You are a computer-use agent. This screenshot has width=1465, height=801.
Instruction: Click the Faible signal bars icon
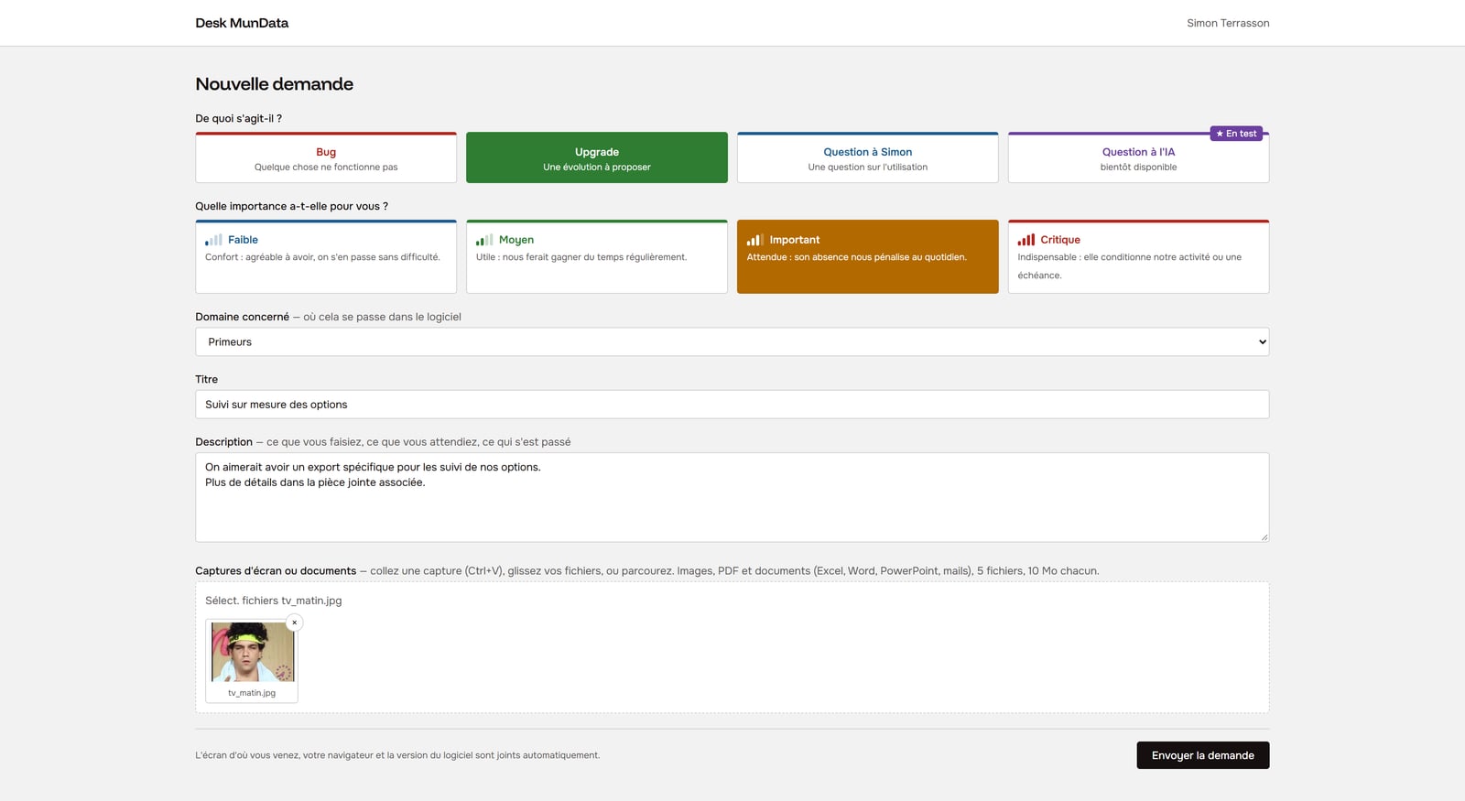(213, 240)
